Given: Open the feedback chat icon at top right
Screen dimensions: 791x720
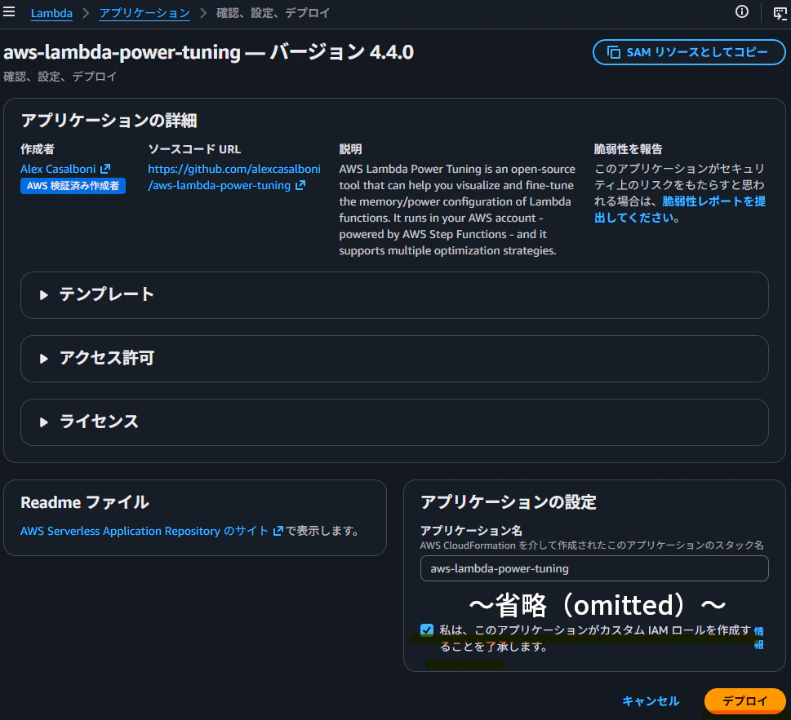Looking at the screenshot, I should point(780,13).
